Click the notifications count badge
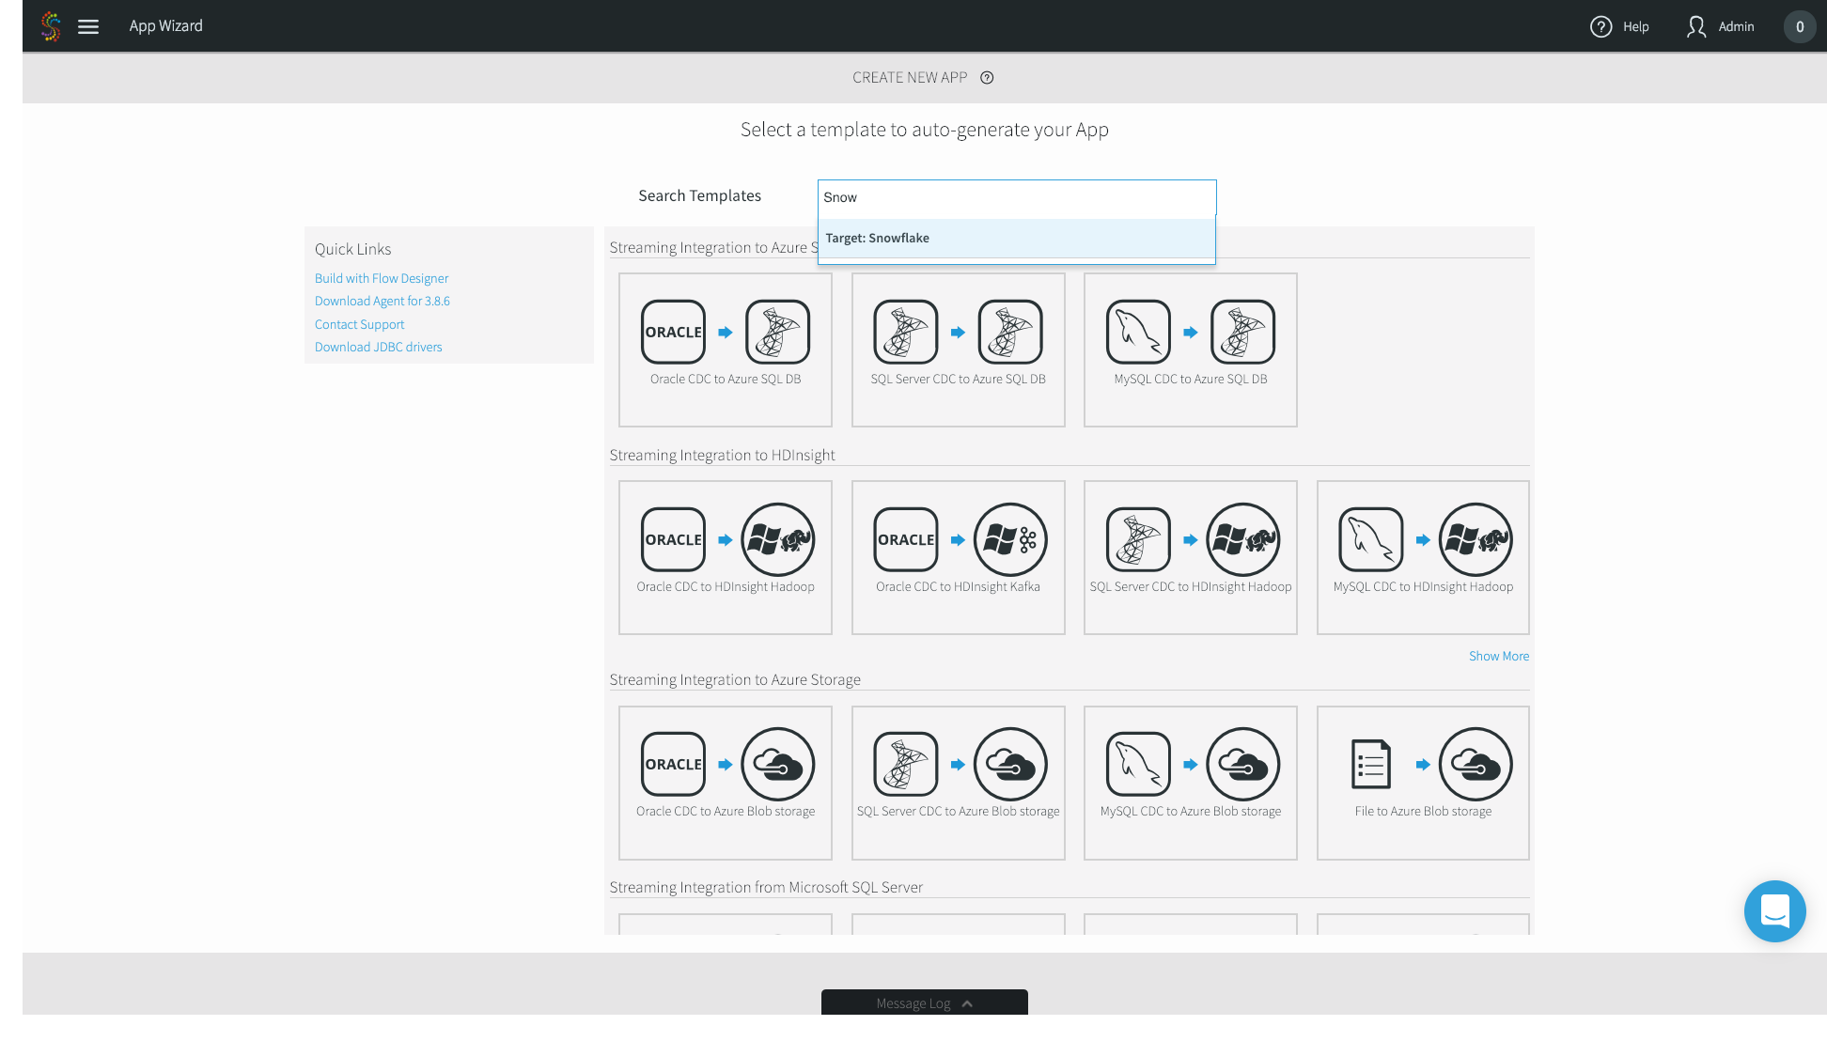The image size is (1827, 1041). coord(1800,26)
